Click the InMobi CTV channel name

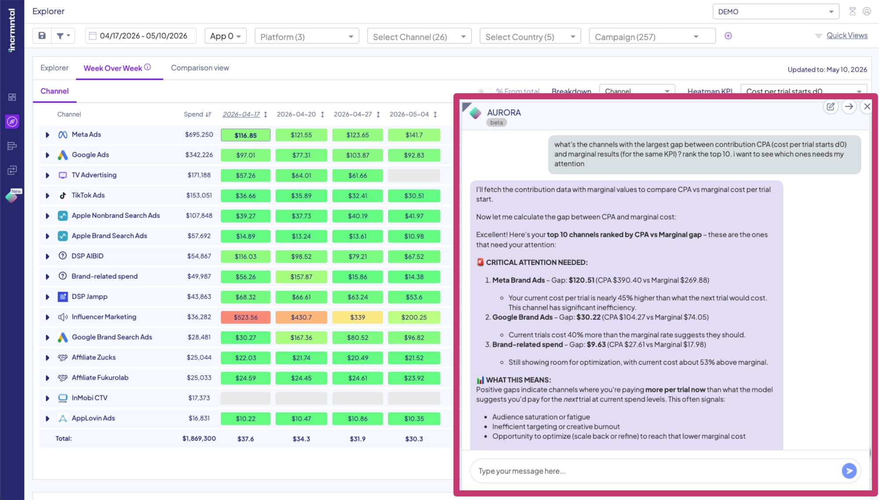[x=90, y=398]
